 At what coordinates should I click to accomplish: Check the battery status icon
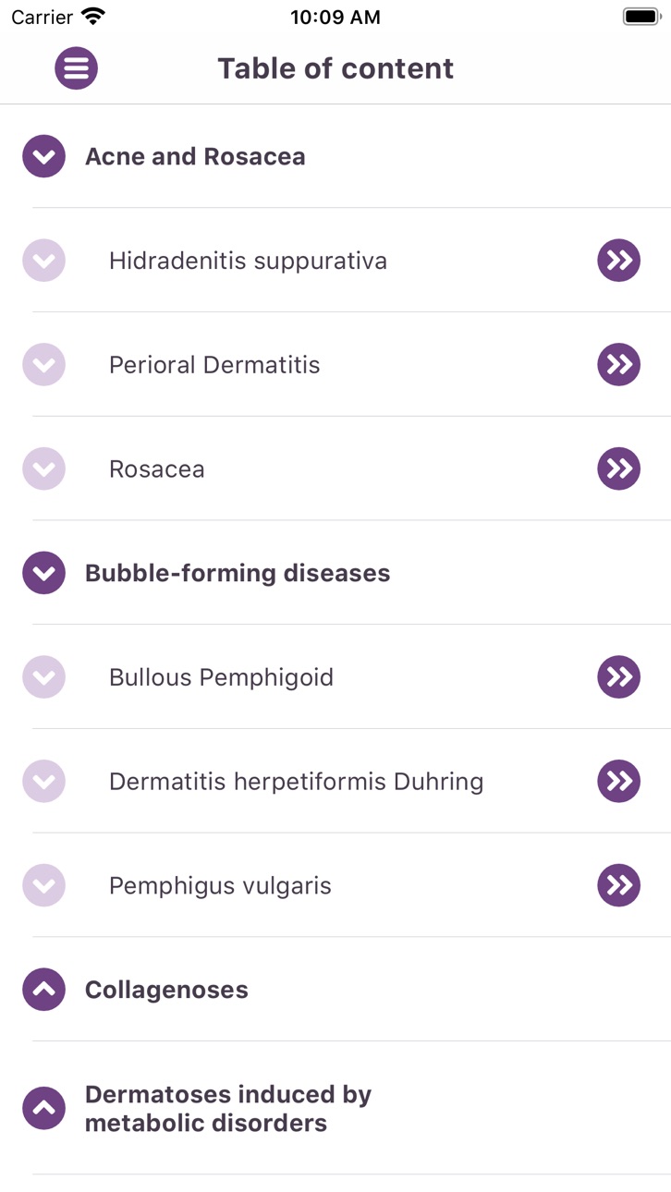[x=640, y=17]
